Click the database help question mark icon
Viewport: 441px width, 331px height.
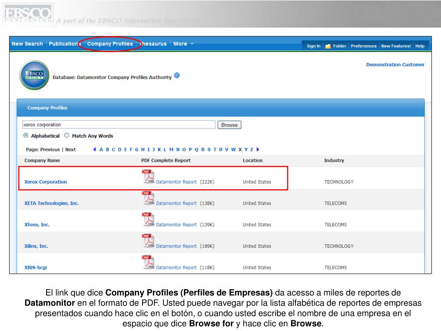tap(177, 75)
